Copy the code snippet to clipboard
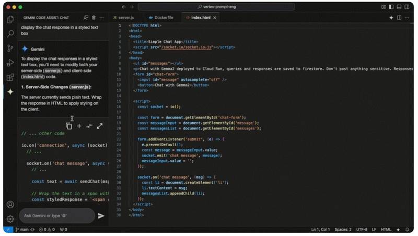 [69, 126]
